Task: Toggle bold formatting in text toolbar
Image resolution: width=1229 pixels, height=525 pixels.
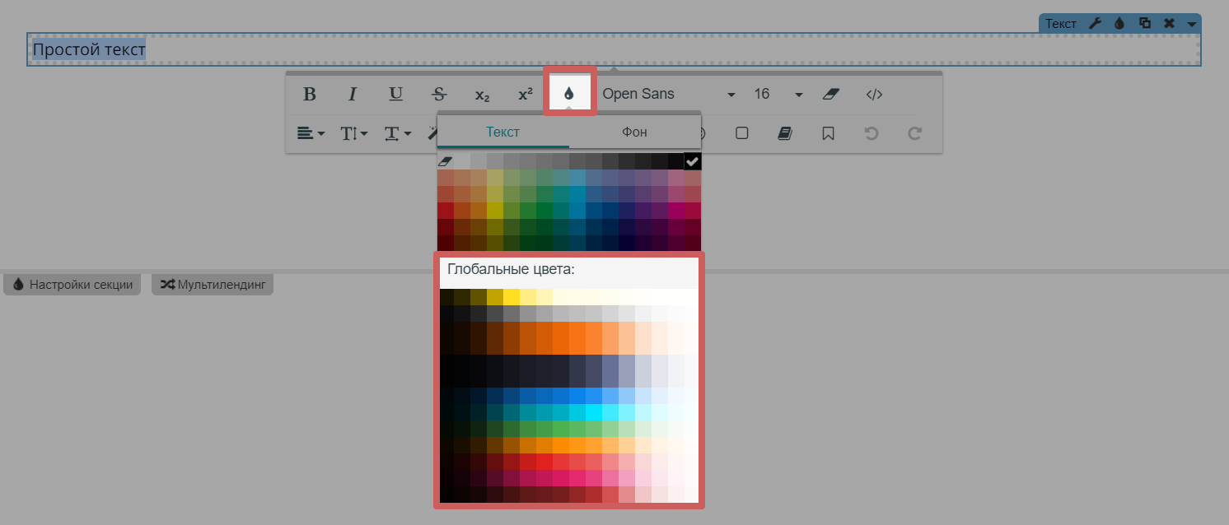Action: (x=310, y=94)
